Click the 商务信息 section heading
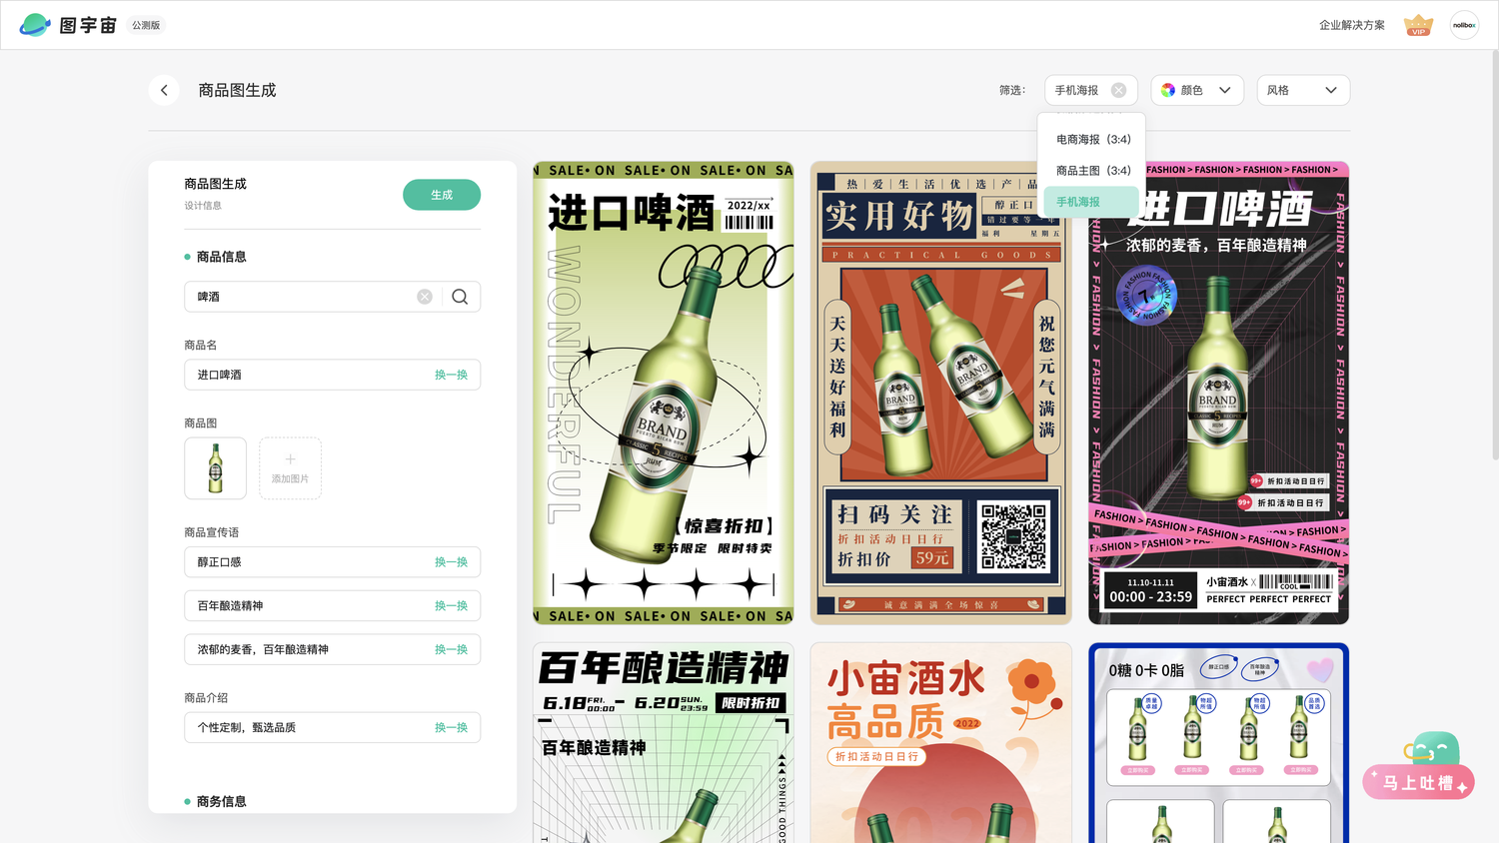 pos(221,801)
